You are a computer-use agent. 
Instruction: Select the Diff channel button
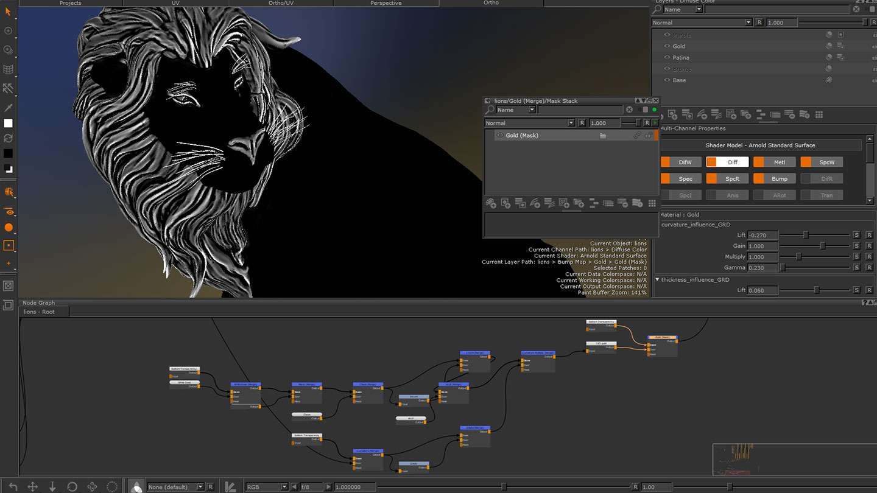click(x=728, y=163)
